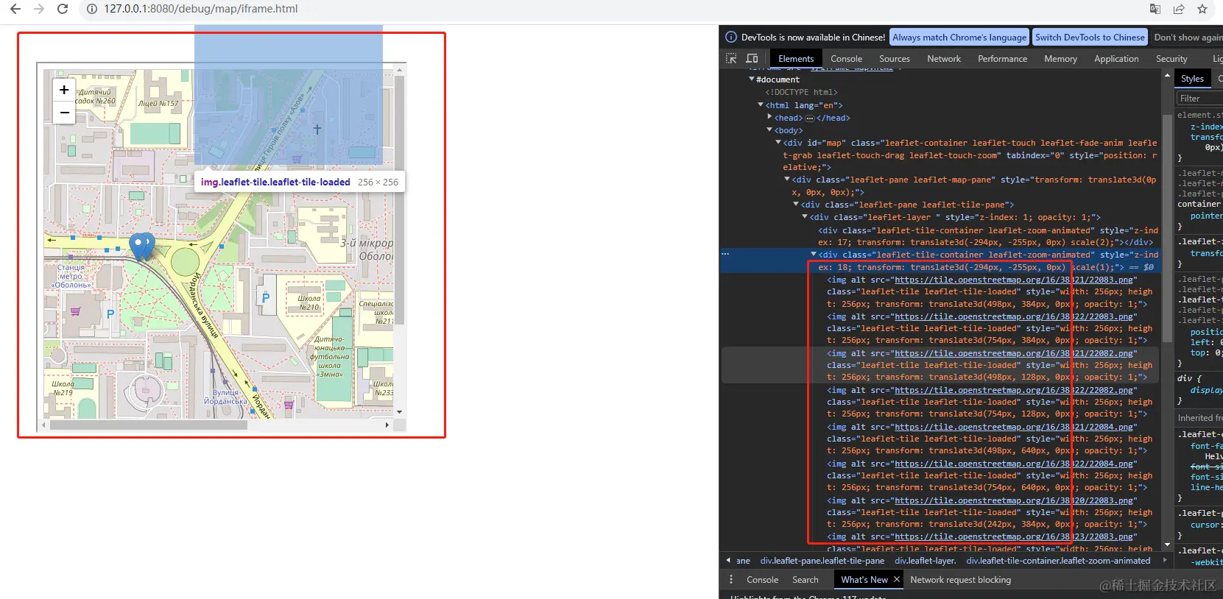Open the tile 38321/22083.png link
Viewport: 1223px width, 599px height.
(x=1014, y=280)
